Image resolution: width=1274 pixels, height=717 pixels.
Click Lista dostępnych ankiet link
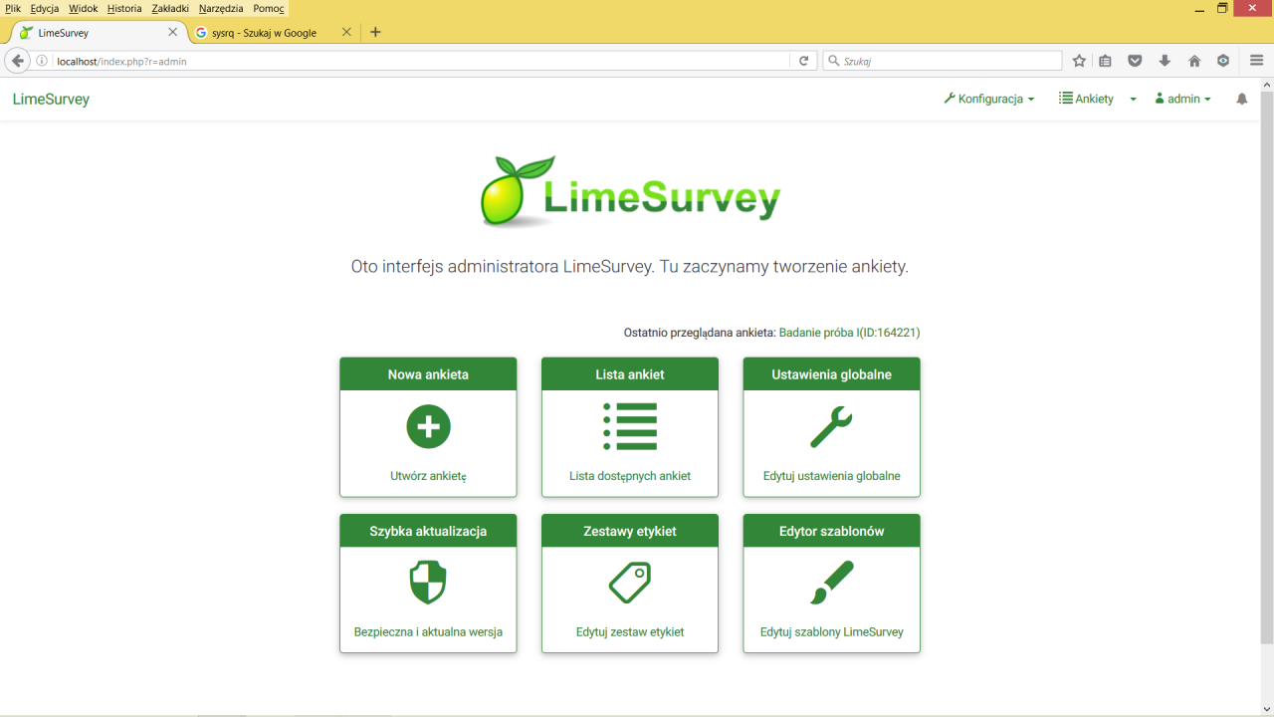[x=630, y=476]
